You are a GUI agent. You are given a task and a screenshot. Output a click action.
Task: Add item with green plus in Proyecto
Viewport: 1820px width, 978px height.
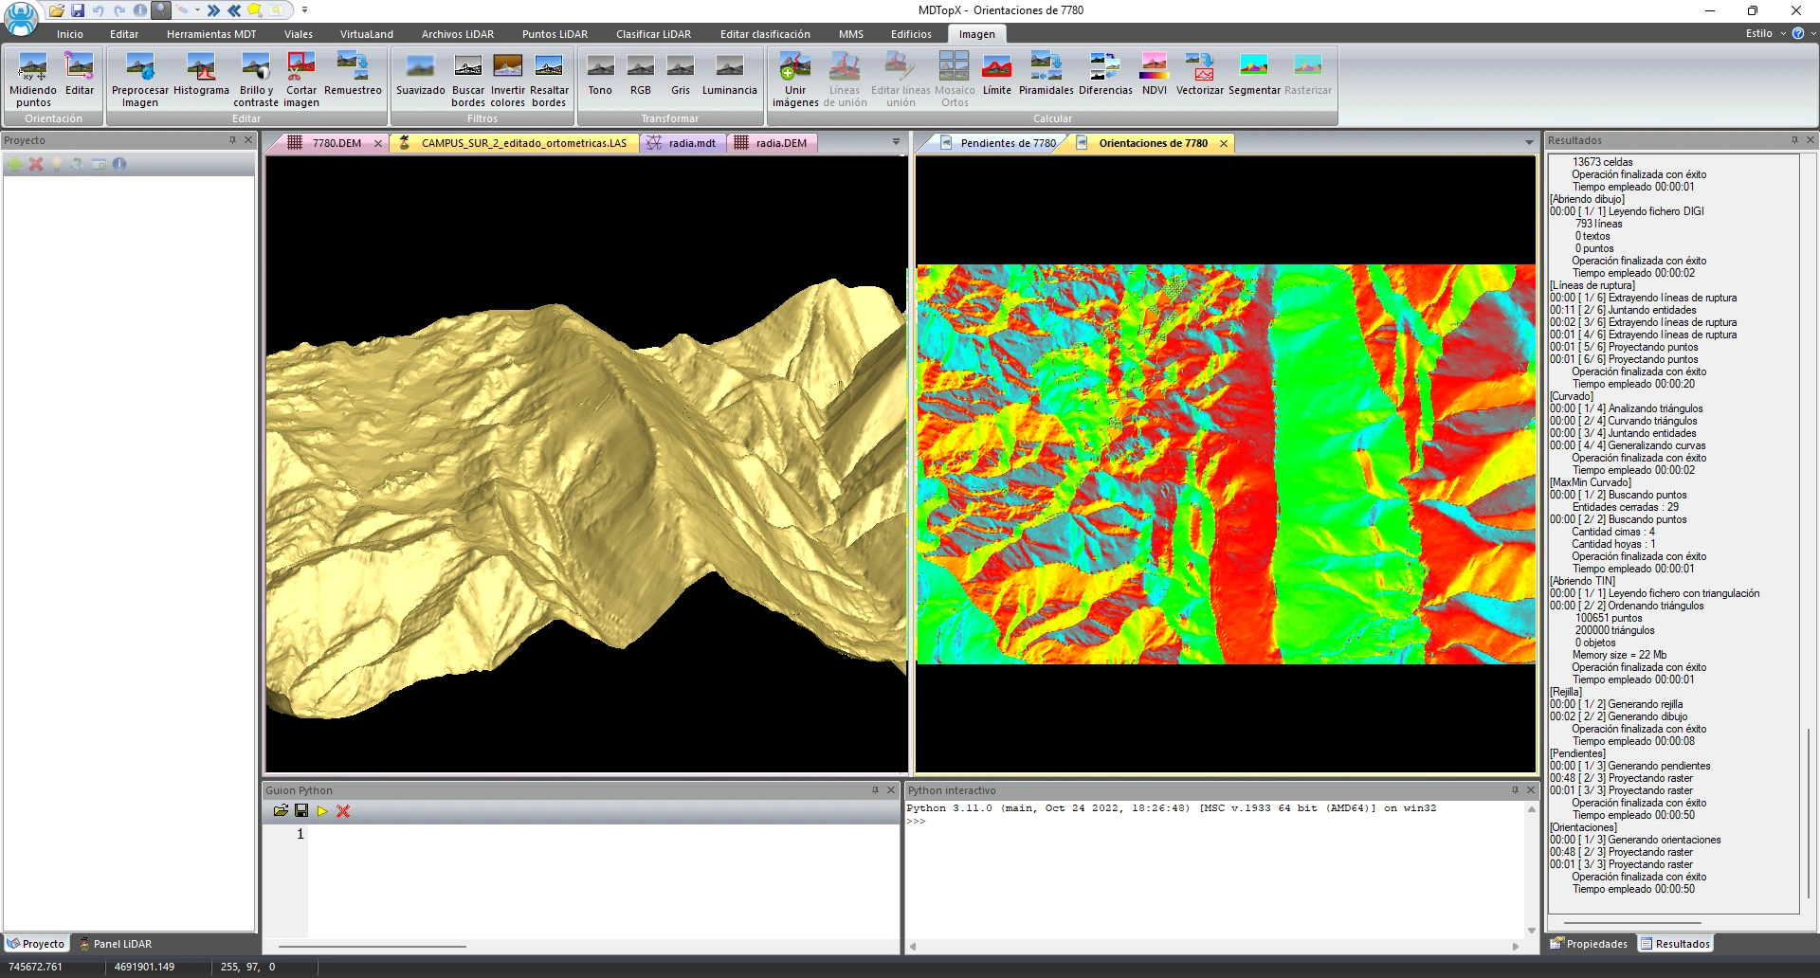tap(15, 164)
